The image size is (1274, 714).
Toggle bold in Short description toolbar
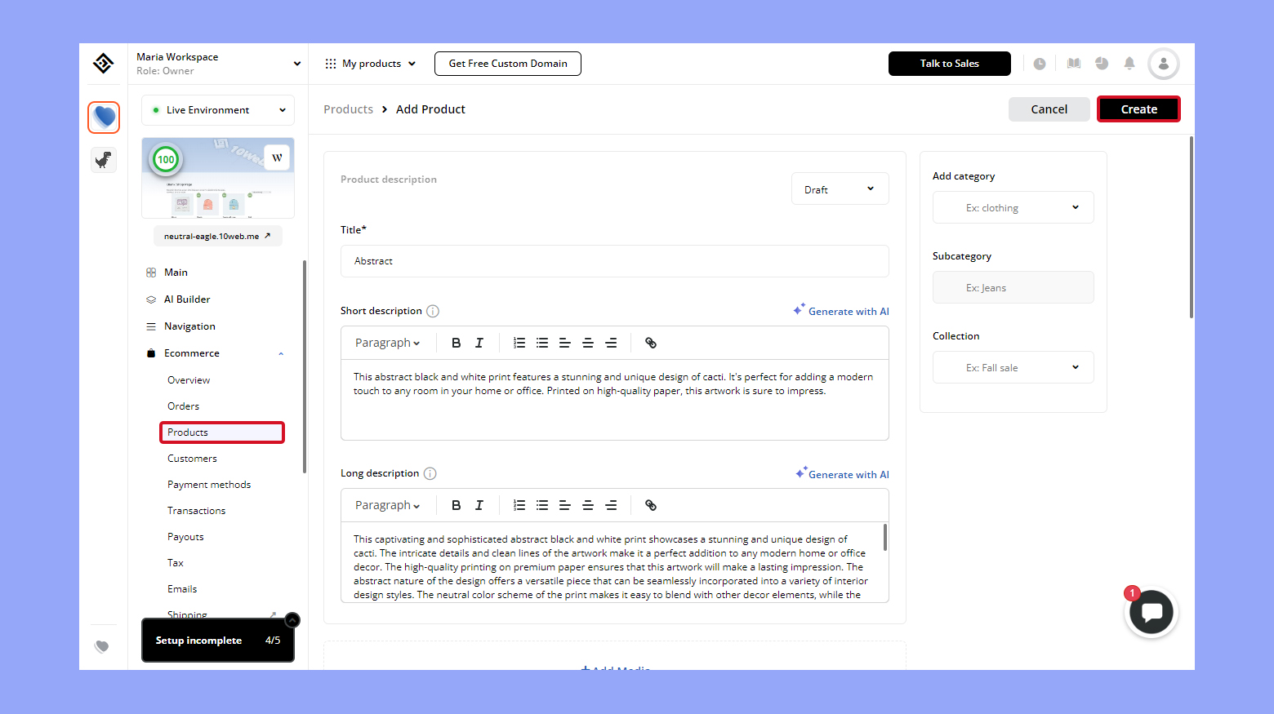click(456, 343)
